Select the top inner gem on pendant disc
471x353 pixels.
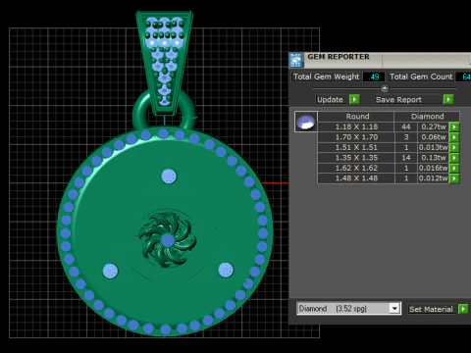(169, 176)
